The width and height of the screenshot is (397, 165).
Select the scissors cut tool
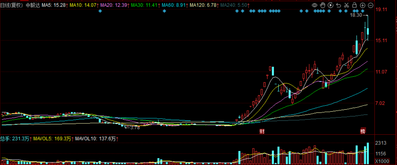[x=347, y=5]
